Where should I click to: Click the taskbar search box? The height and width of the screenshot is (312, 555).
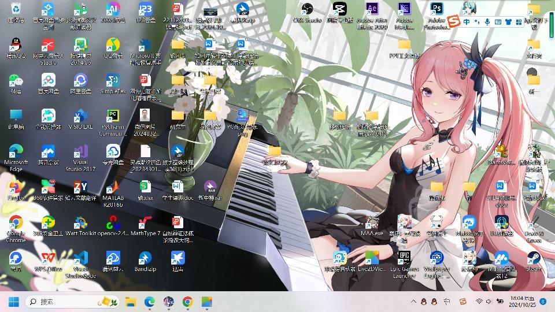pos(73,302)
